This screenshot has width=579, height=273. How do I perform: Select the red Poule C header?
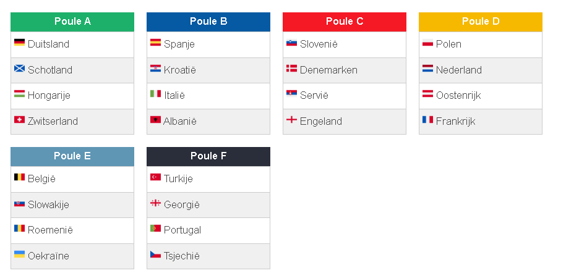345,22
